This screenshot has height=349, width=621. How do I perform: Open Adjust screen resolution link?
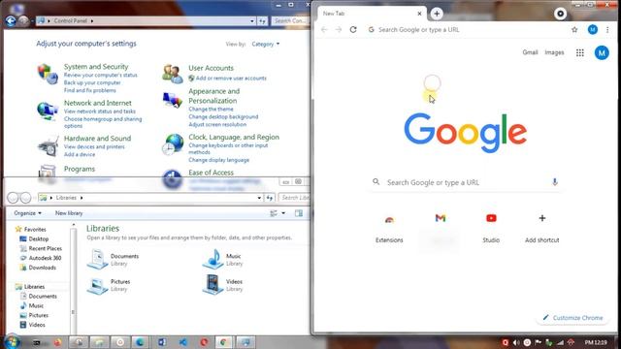pos(217,124)
